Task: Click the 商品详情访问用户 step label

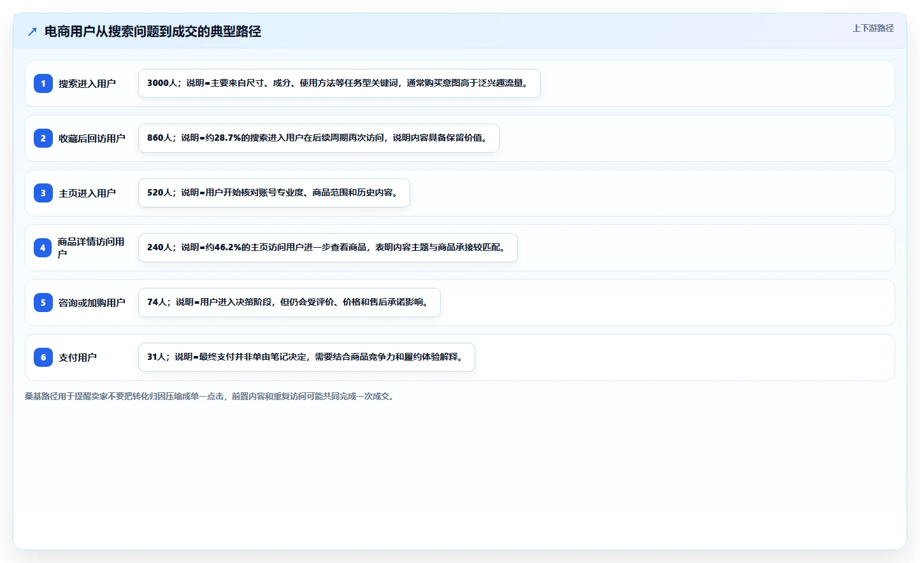Action: coord(91,248)
